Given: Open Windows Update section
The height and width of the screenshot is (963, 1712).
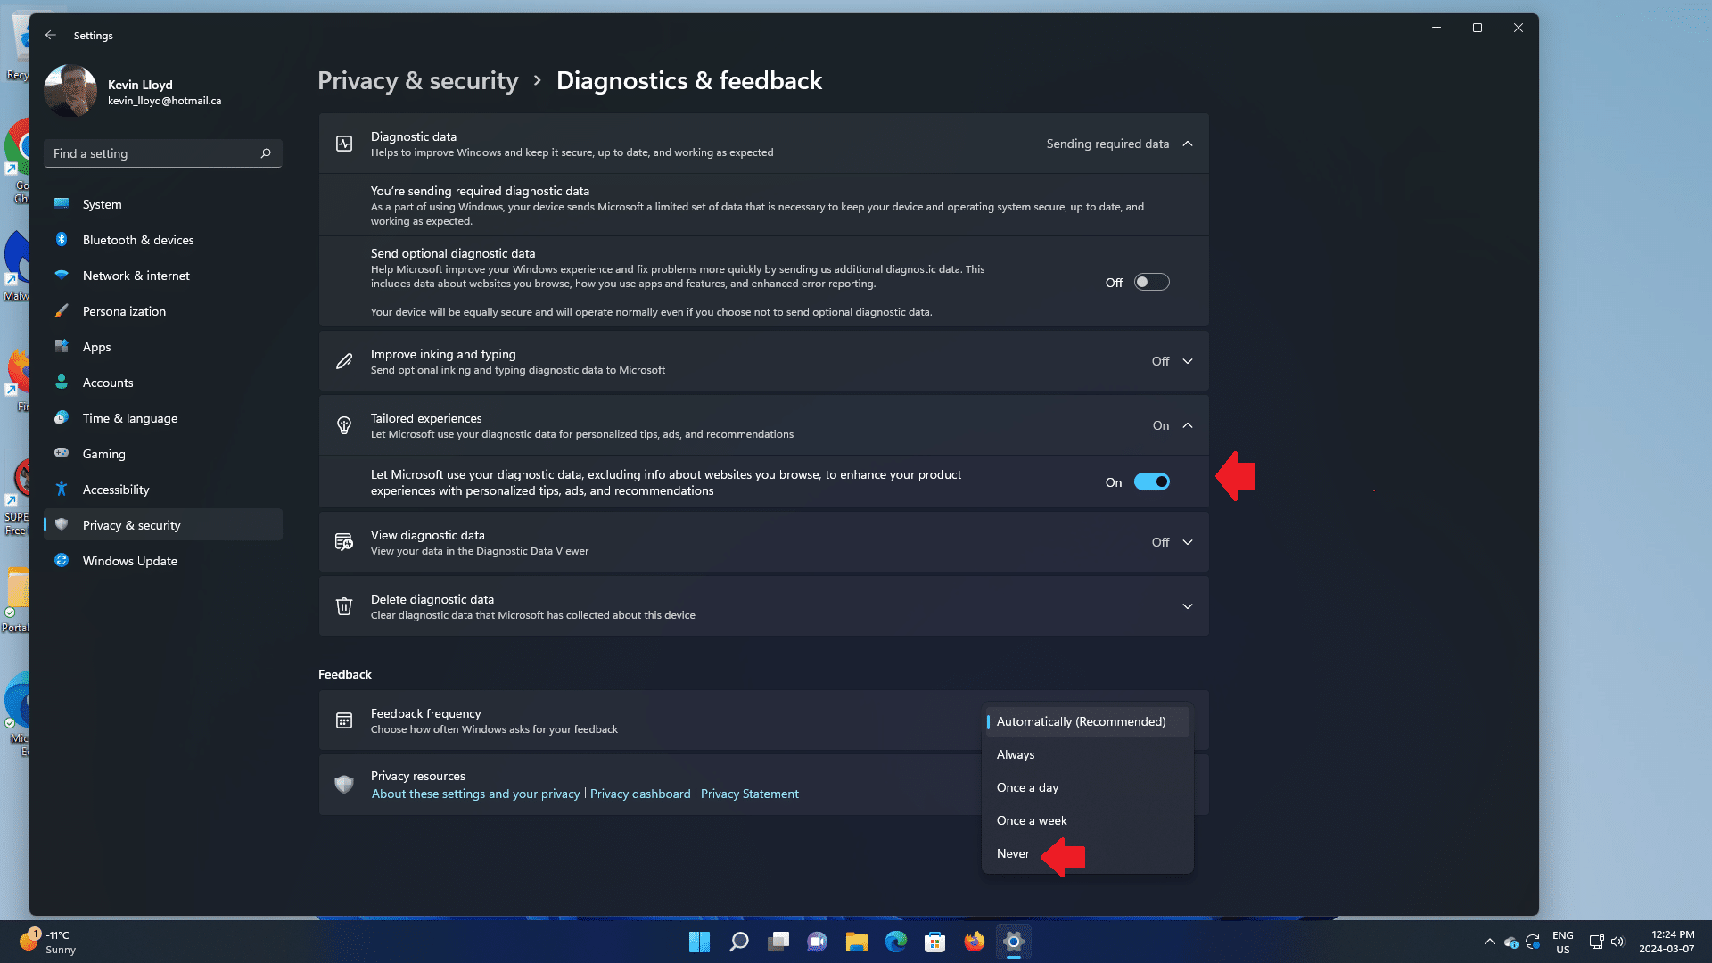Looking at the screenshot, I should (130, 561).
